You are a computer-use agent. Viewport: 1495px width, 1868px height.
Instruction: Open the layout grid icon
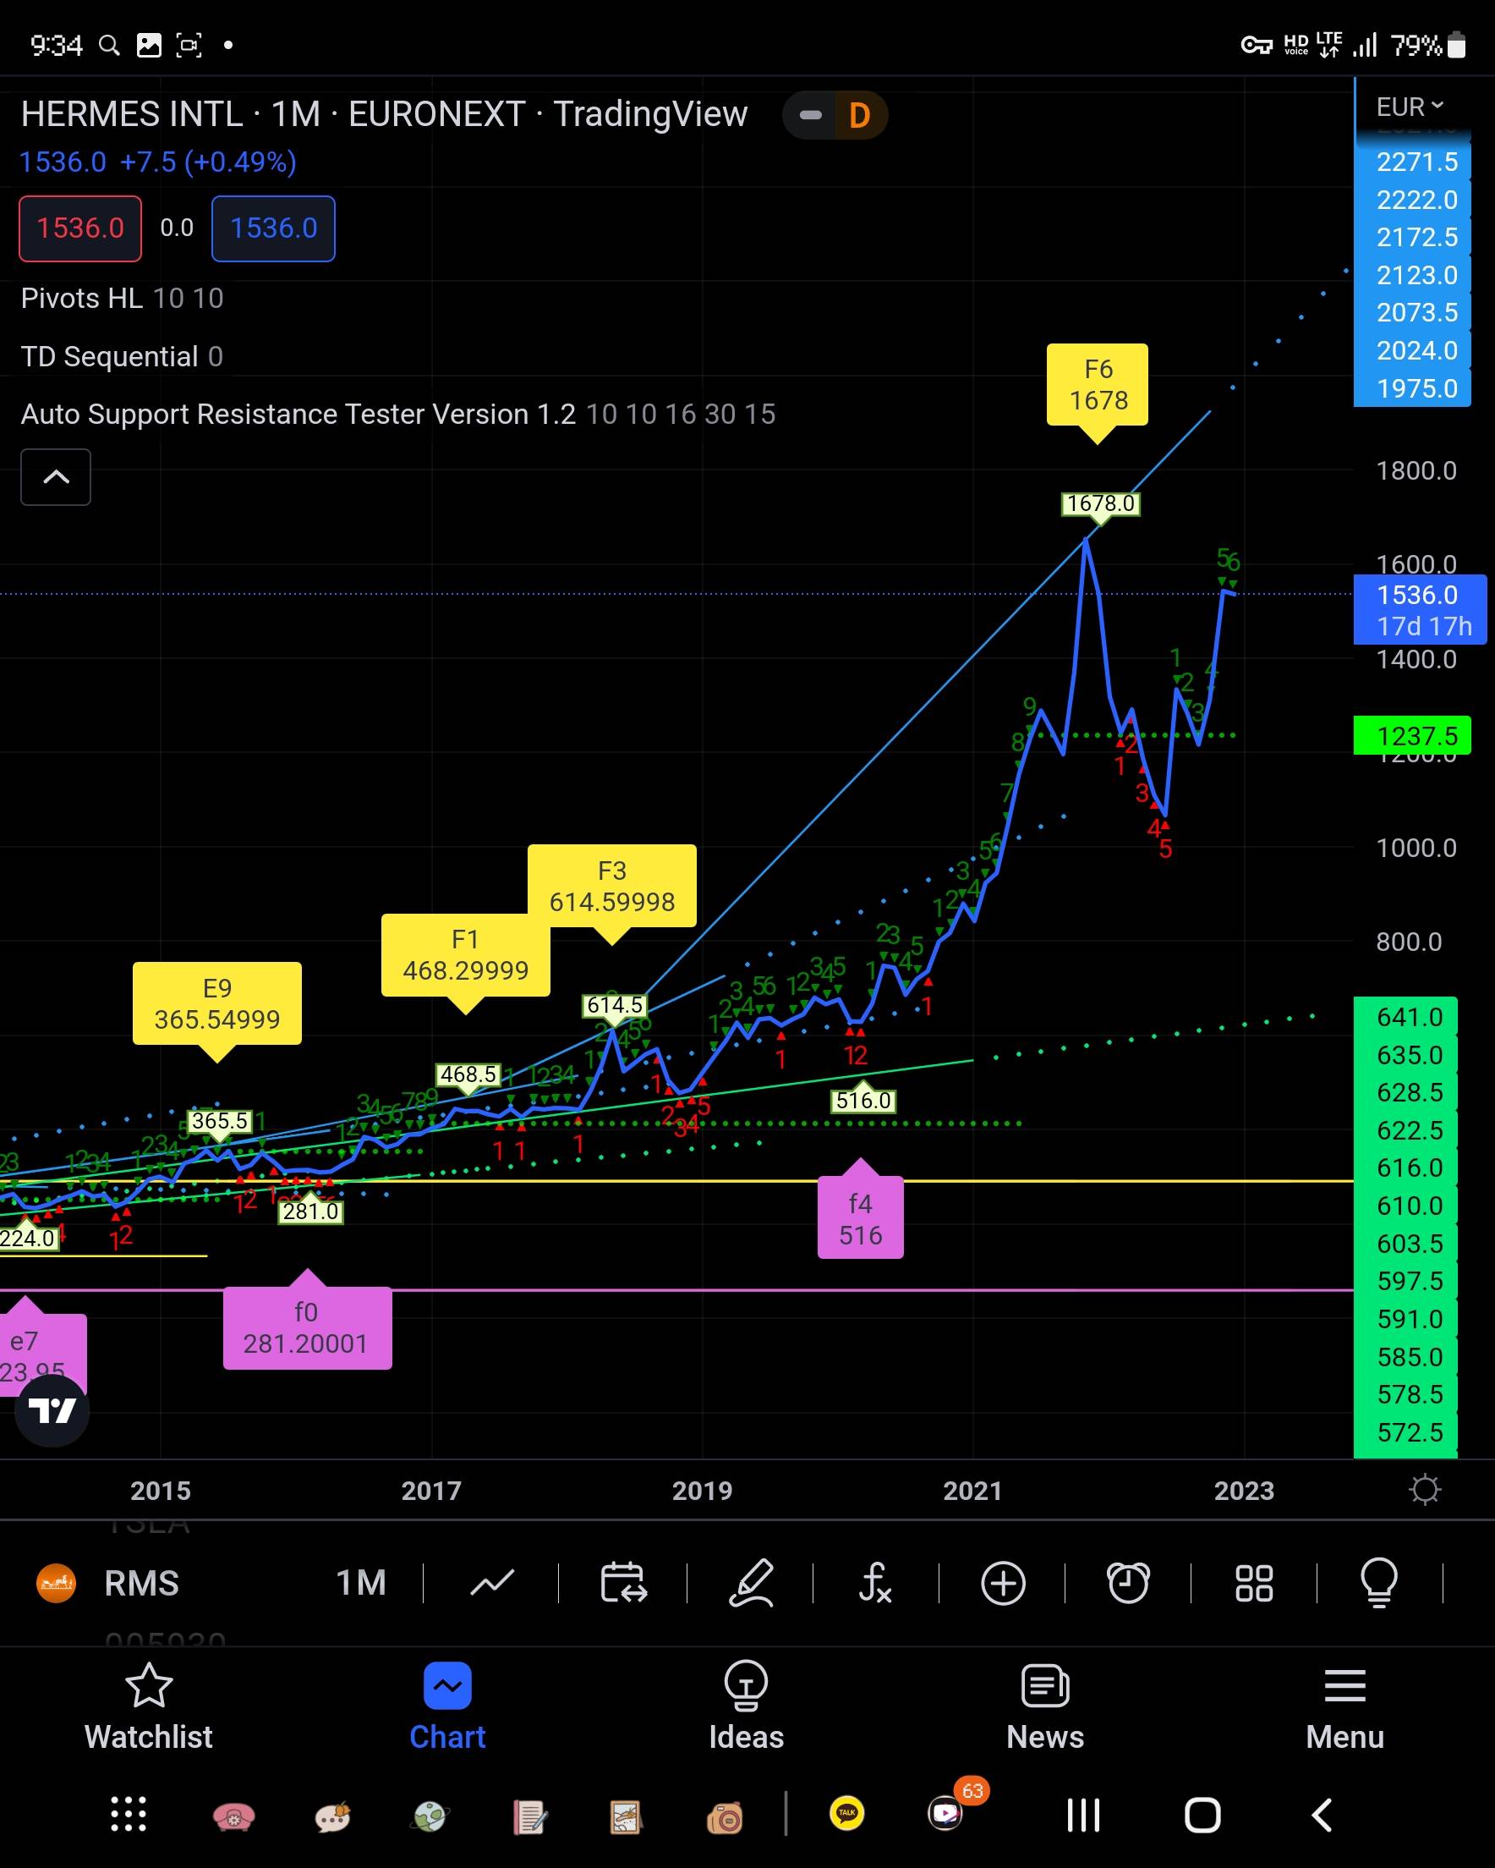pos(1253,1583)
